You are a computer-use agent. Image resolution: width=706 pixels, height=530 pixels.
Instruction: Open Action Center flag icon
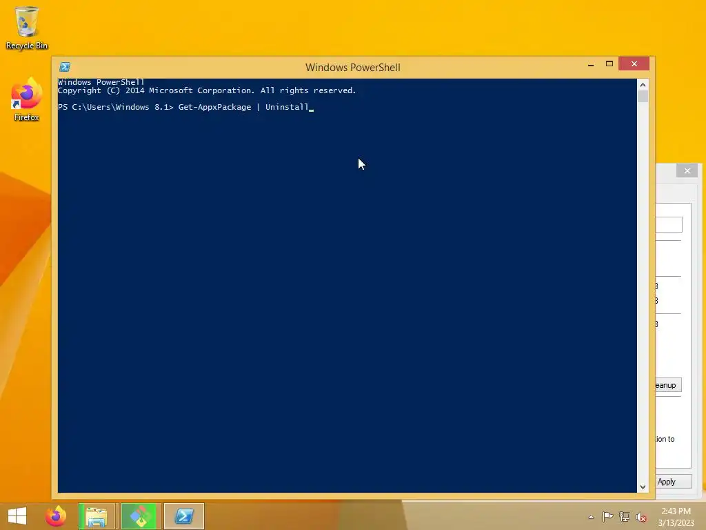[607, 517]
